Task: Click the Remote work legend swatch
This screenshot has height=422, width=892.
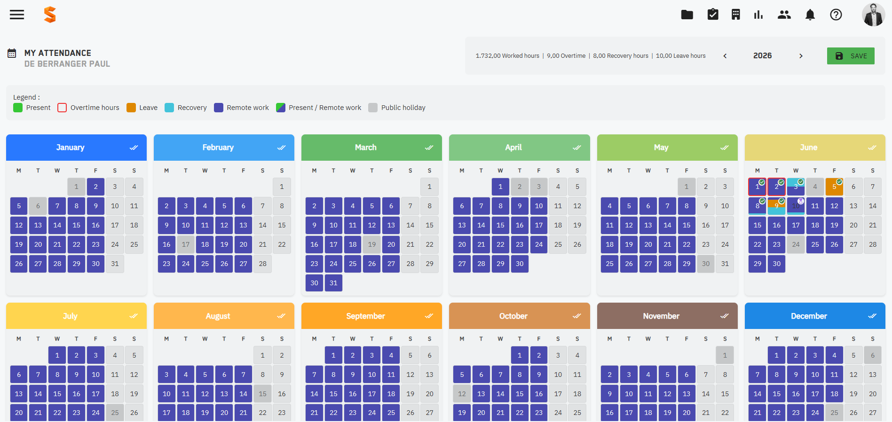Action: click(219, 108)
